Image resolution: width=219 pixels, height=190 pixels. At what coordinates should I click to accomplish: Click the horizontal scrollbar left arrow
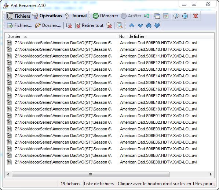[8, 174]
